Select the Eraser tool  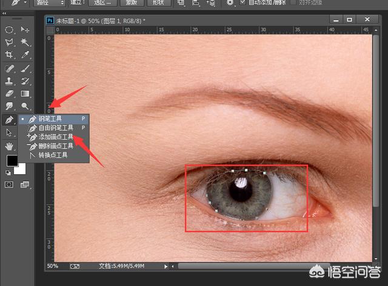click(10, 94)
